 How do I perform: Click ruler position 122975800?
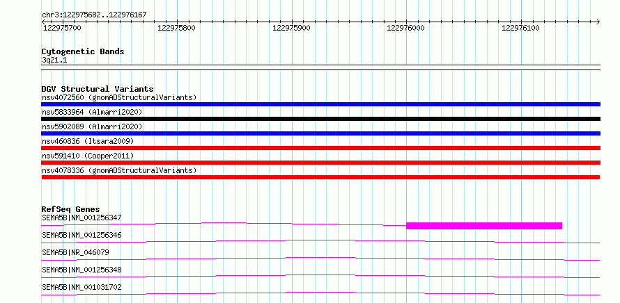176,28
